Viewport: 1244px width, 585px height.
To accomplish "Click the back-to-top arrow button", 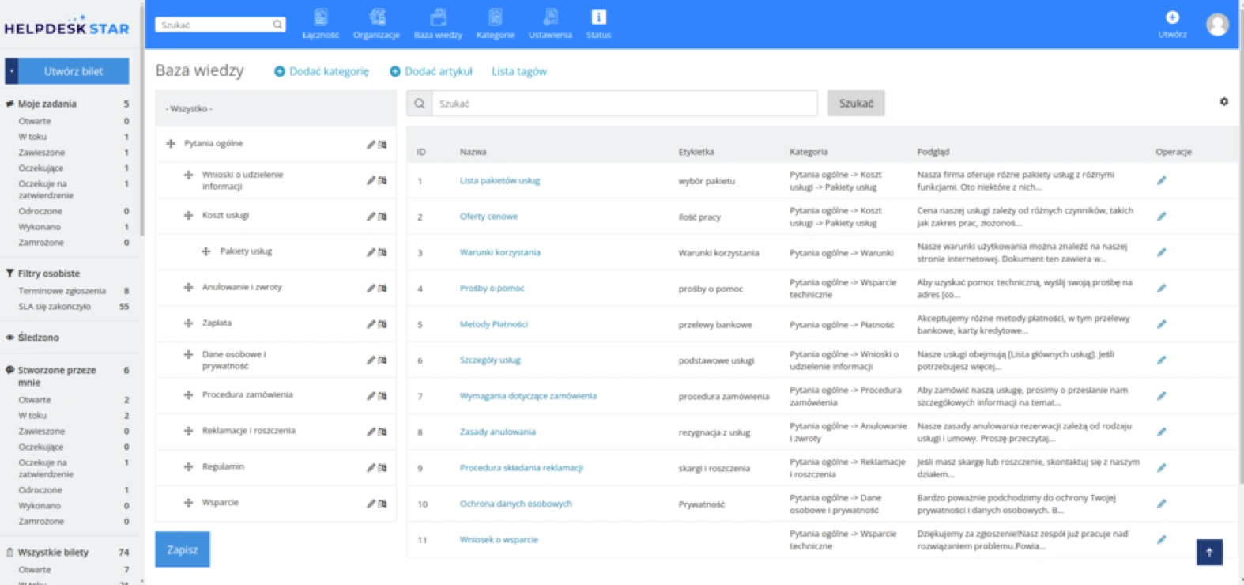I will pos(1209,553).
